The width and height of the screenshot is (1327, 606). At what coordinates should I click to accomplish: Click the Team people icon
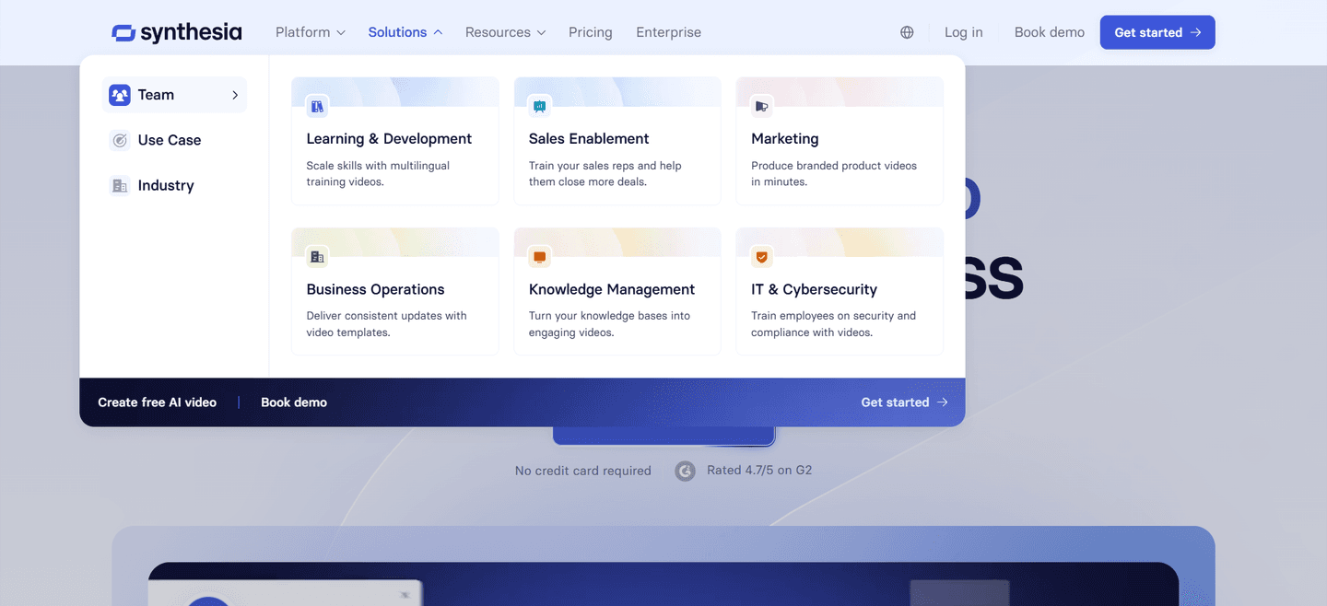click(x=120, y=95)
